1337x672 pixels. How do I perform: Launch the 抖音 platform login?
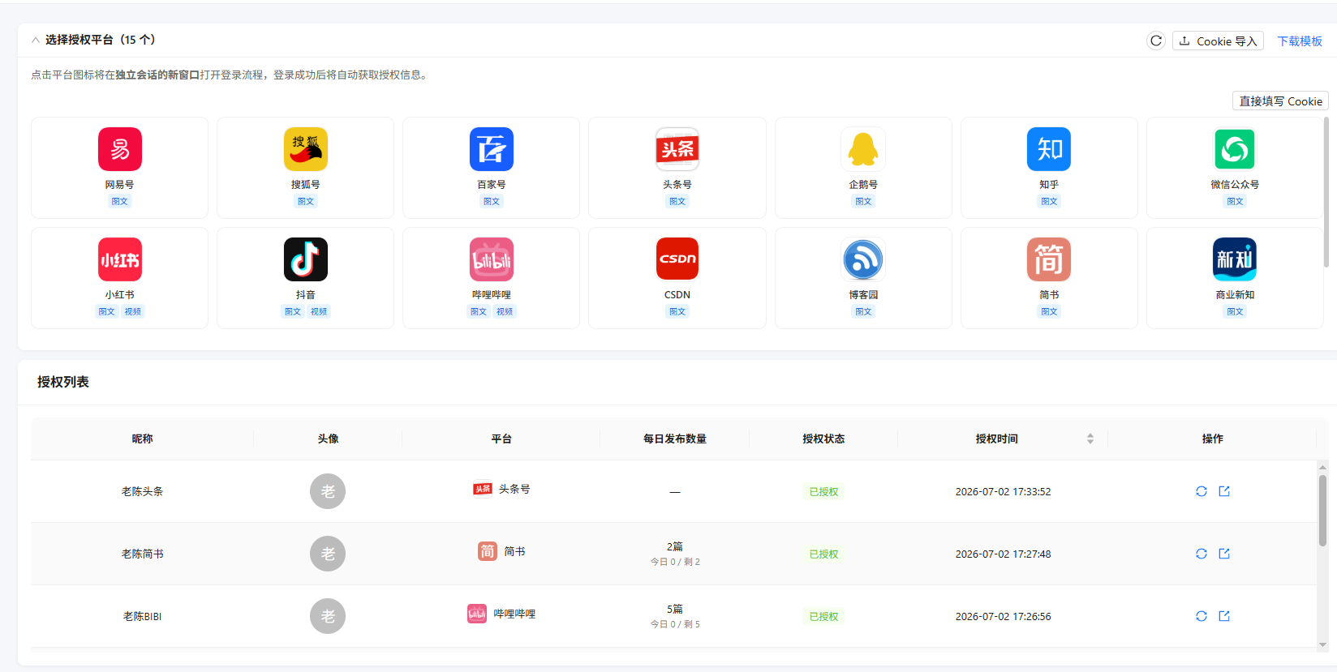coord(306,259)
